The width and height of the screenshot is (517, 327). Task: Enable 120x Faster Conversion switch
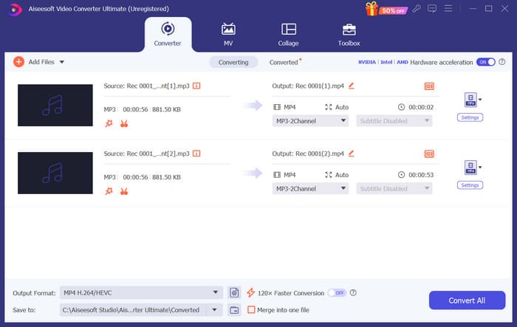[337, 293]
